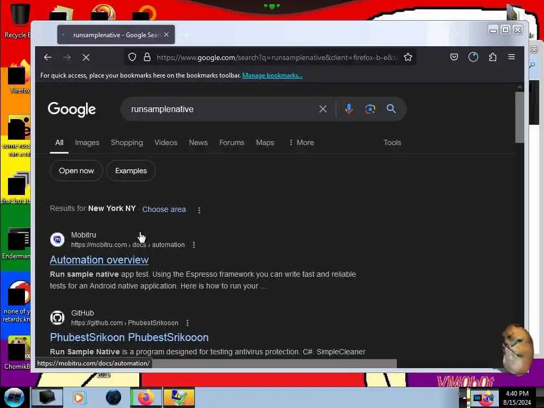Image resolution: width=544 pixels, height=408 pixels.
Task: Select the ChomikB desktop icon
Action: click(16, 353)
